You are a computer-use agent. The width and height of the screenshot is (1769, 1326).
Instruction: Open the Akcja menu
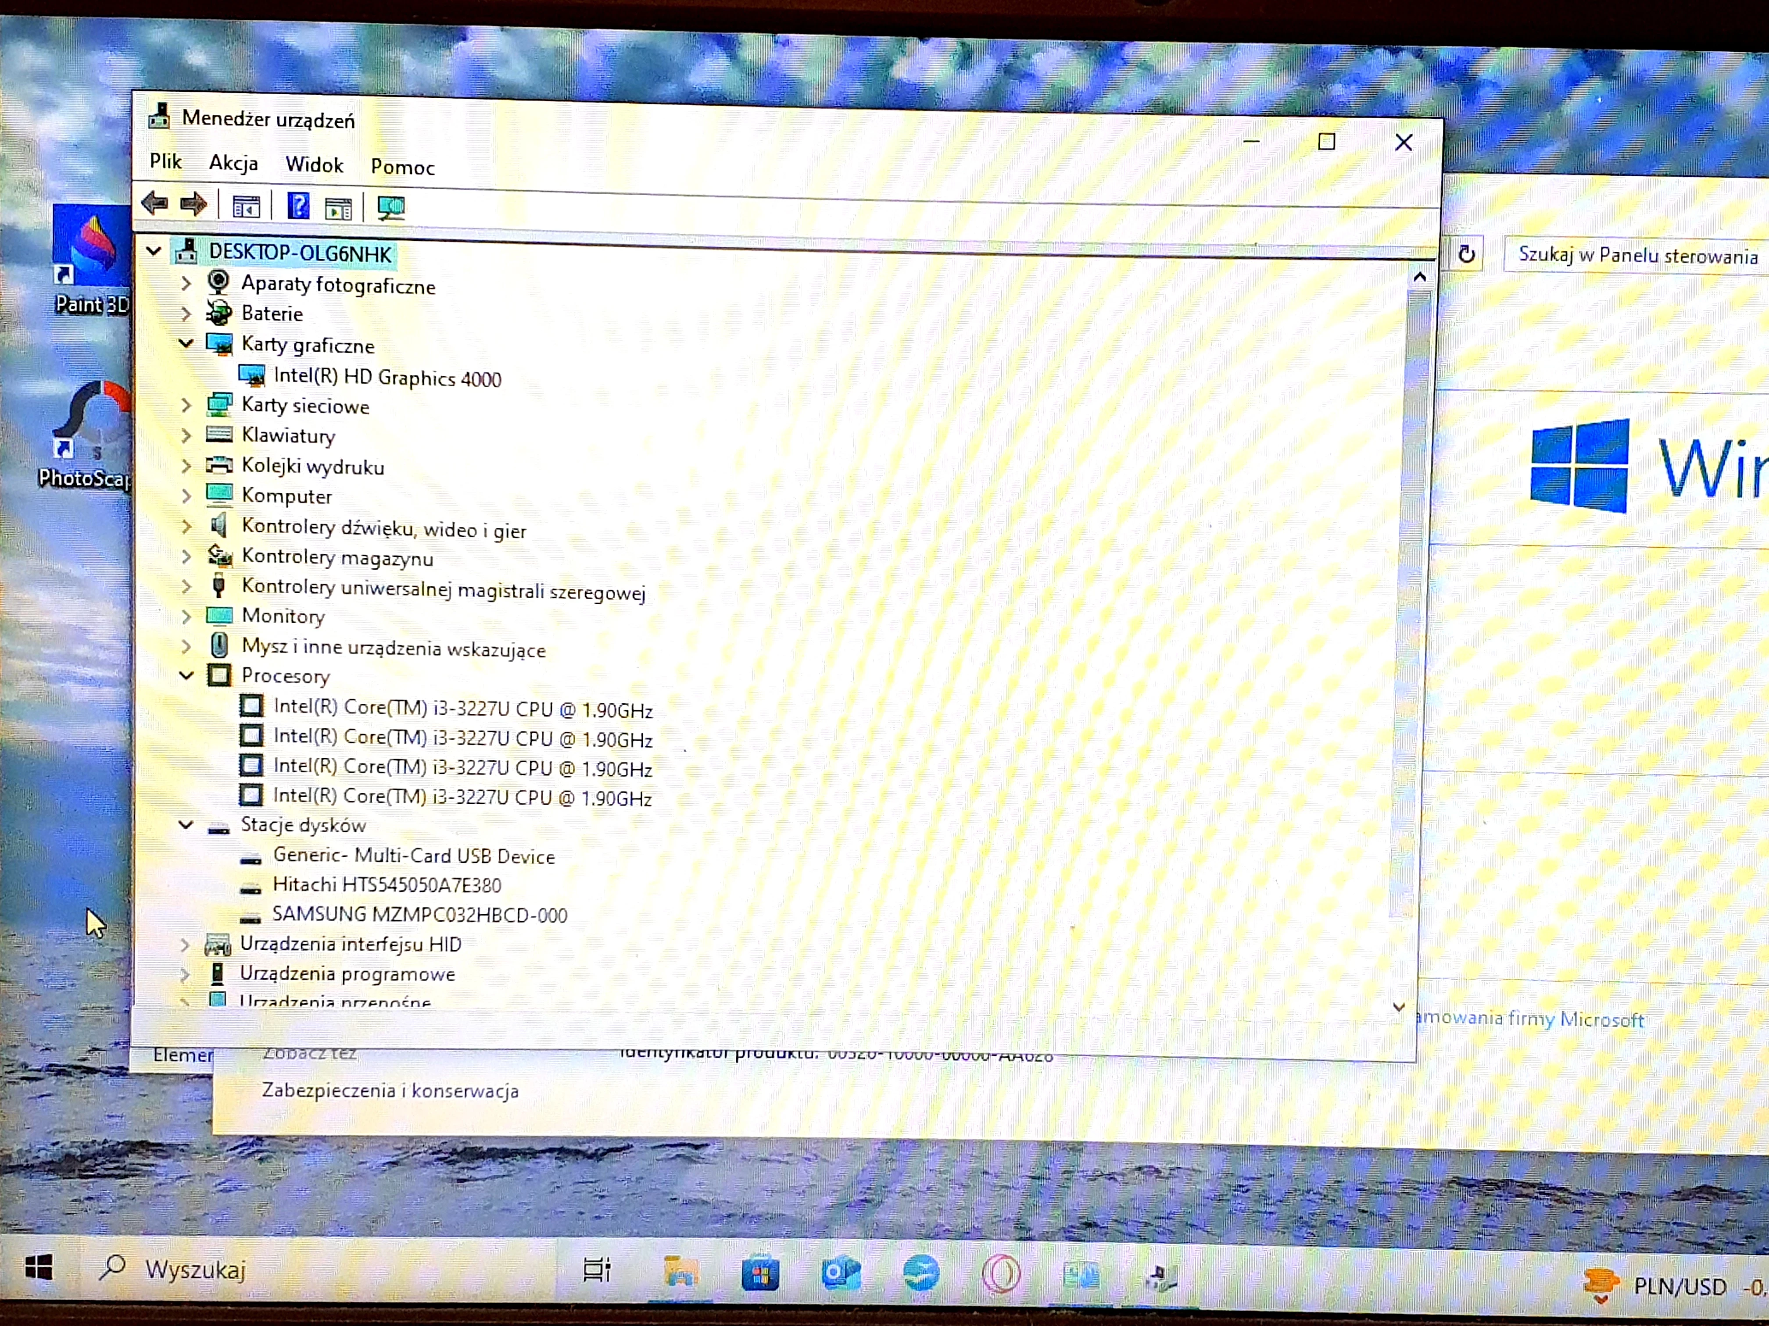click(233, 164)
